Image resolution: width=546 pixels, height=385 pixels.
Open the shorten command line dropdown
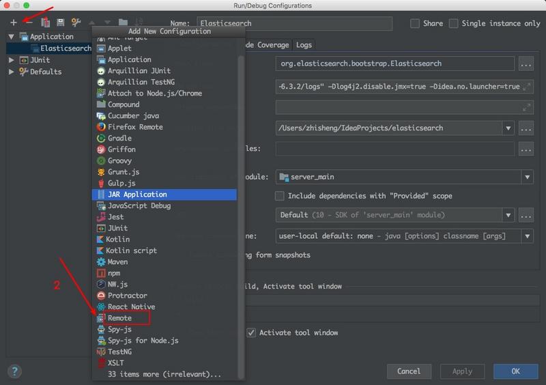point(527,236)
